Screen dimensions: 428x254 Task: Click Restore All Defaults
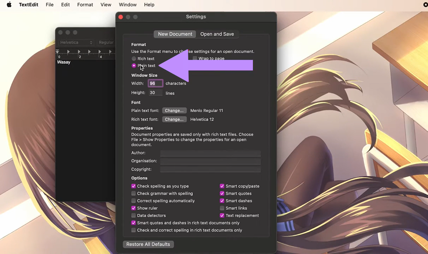tap(148, 244)
